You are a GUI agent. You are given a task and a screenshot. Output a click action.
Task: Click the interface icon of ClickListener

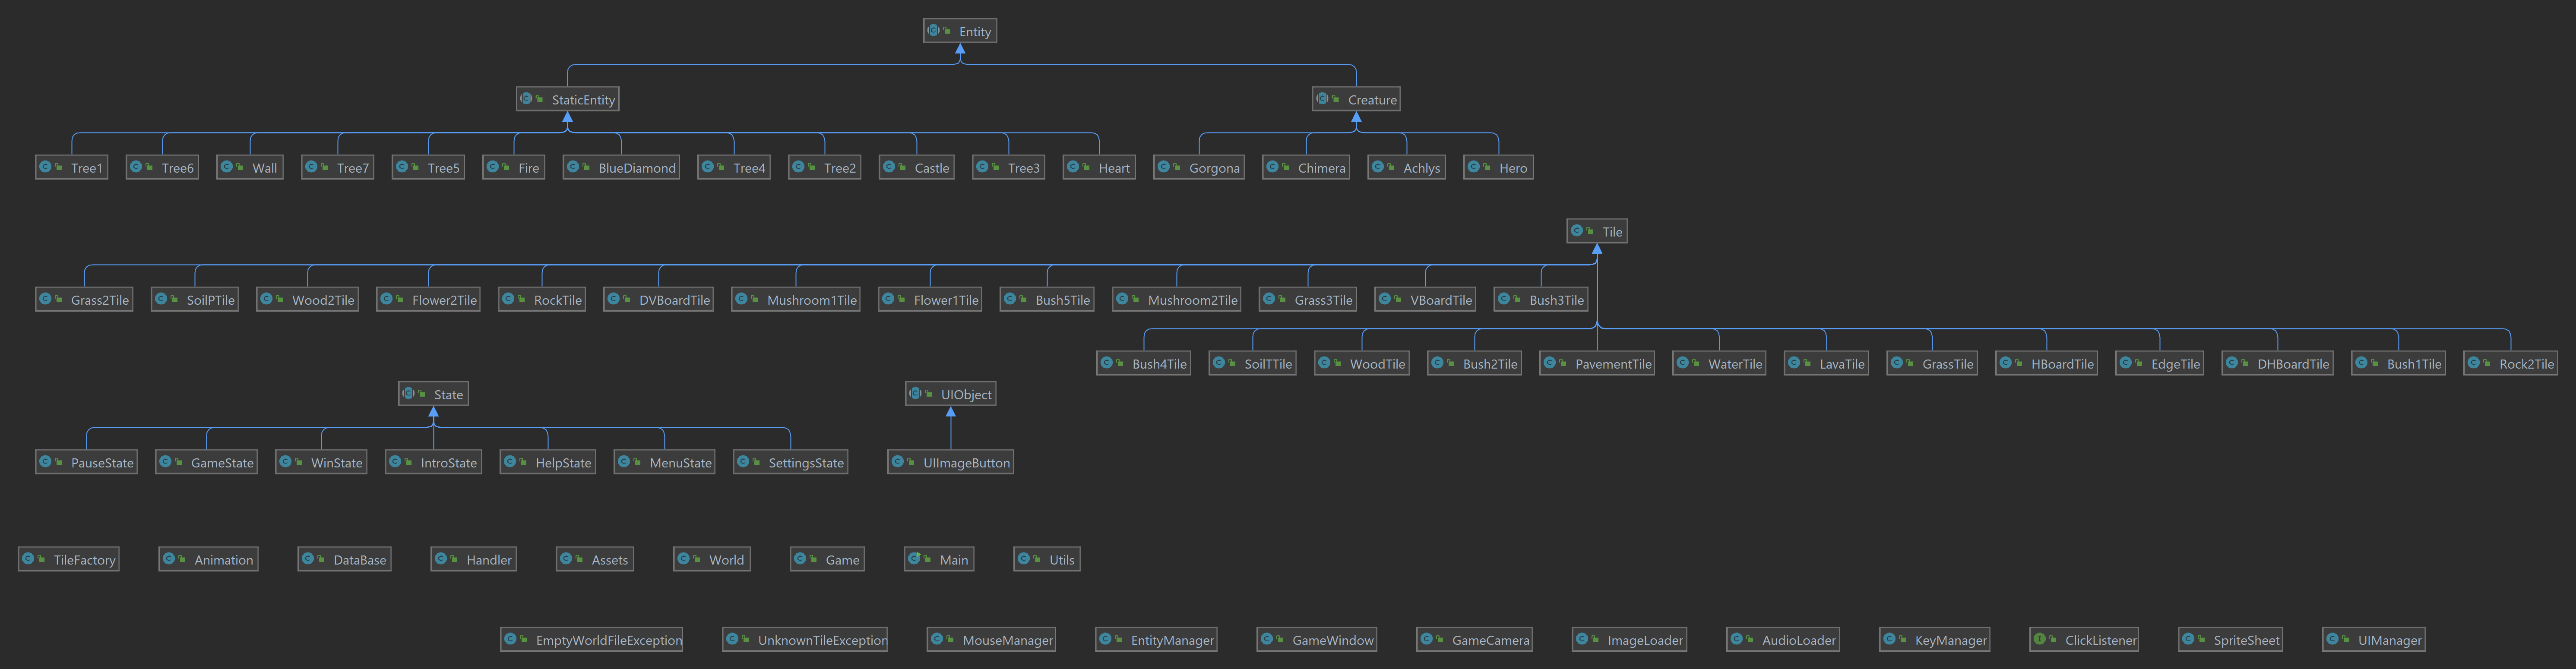pos(2040,639)
